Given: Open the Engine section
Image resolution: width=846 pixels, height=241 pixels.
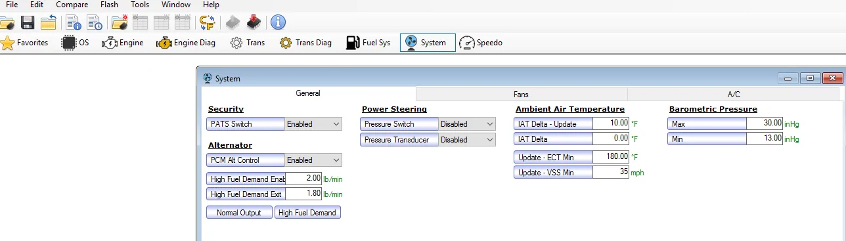Looking at the screenshot, I should click(x=122, y=43).
